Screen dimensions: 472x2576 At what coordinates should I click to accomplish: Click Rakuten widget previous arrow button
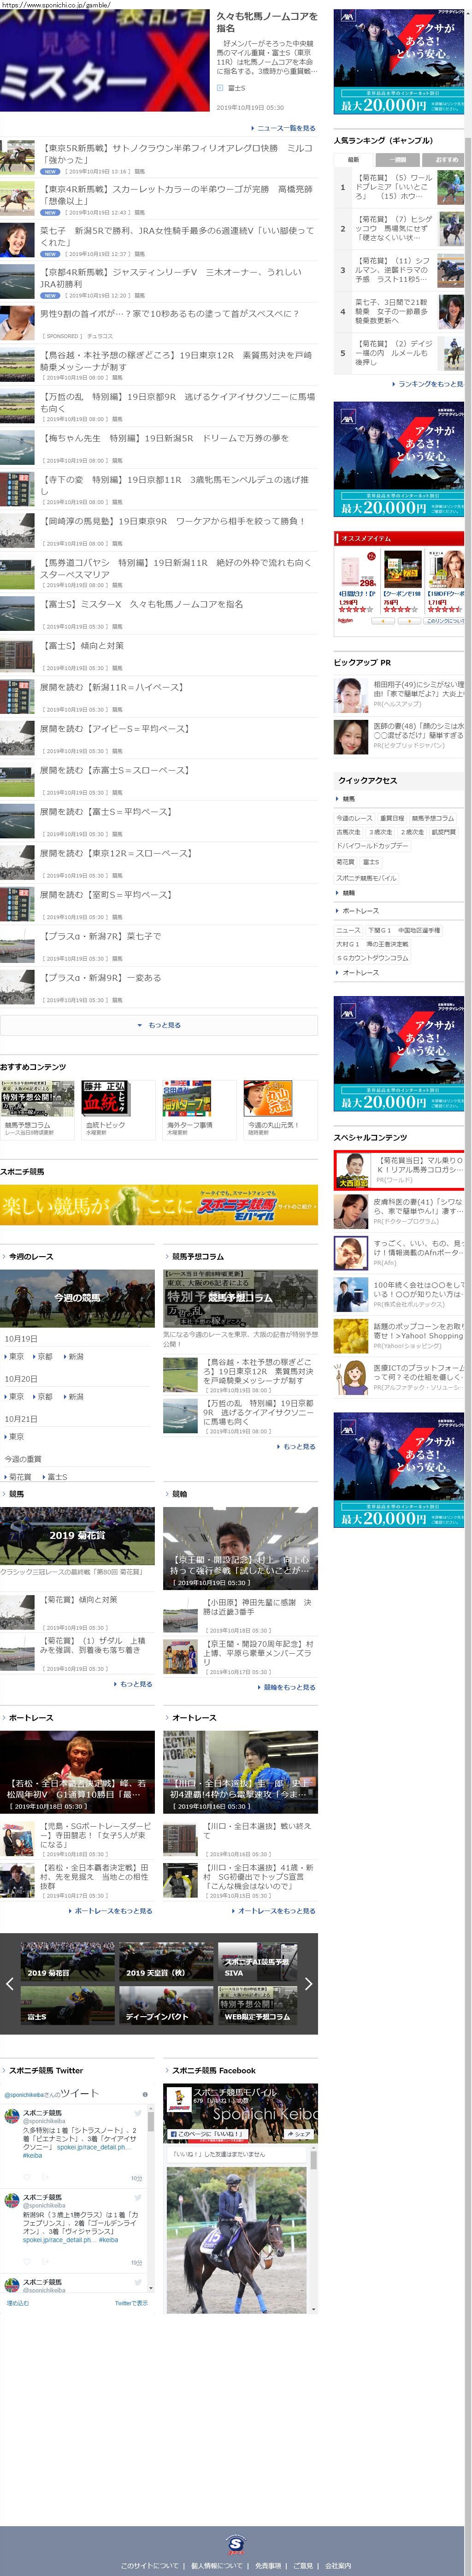click(x=383, y=621)
